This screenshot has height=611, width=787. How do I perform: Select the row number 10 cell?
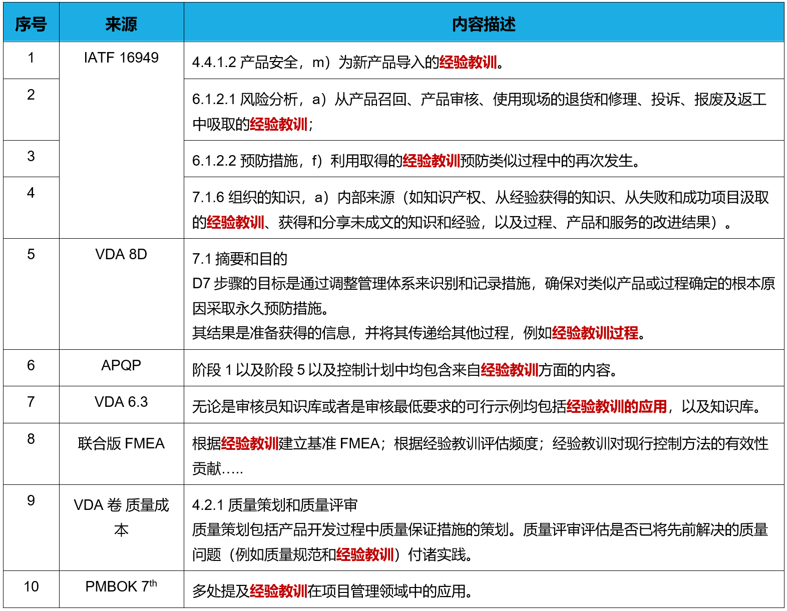[x=31, y=586]
